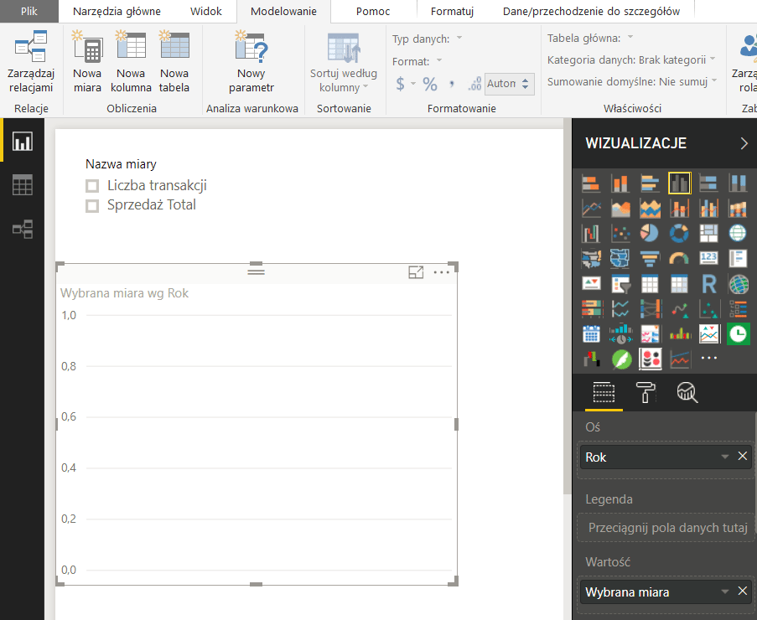Open the Format paint roller tab

tap(646, 391)
